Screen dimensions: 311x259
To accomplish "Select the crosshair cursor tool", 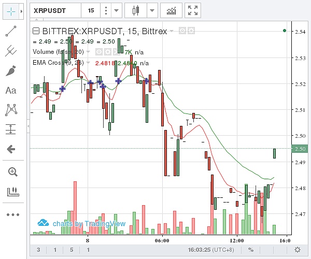I will click(x=11, y=12).
